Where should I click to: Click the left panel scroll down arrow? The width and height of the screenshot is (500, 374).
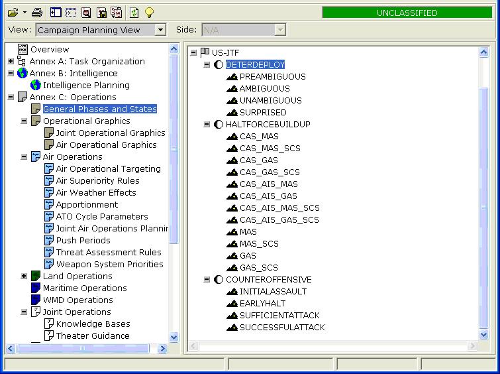click(174, 337)
